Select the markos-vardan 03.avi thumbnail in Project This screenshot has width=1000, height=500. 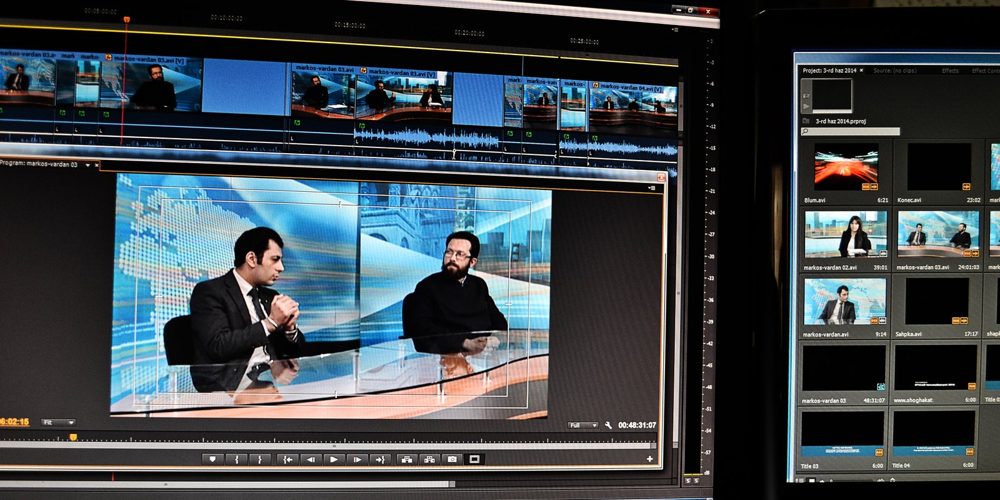(939, 234)
